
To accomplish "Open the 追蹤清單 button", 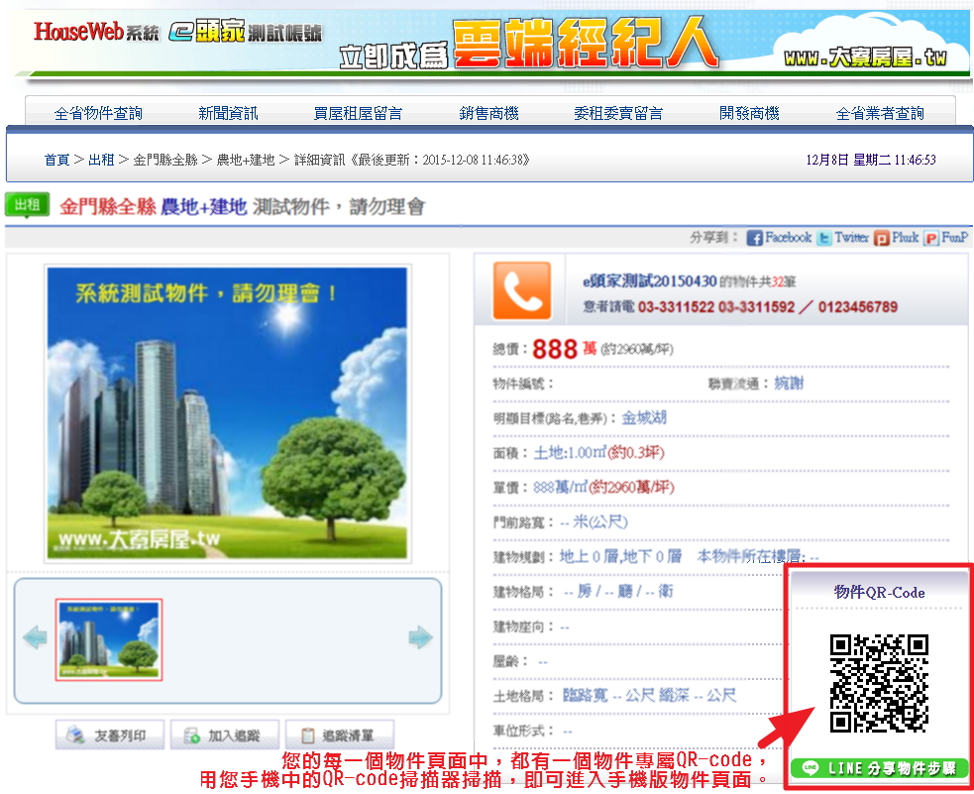I will coord(339,735).
